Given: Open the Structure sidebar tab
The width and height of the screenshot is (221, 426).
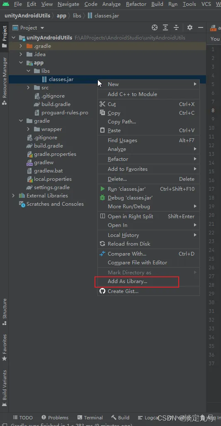Looking at the screenshot, I should pos(4,312).
